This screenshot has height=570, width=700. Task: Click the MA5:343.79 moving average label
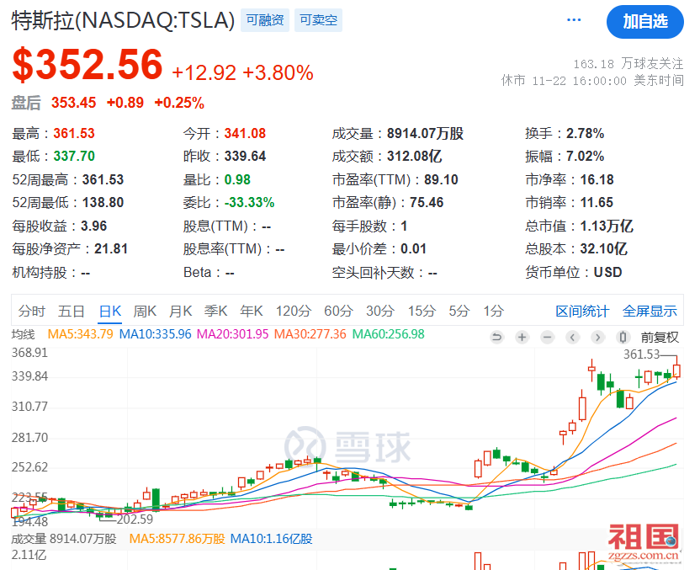(x=81, y=334)
